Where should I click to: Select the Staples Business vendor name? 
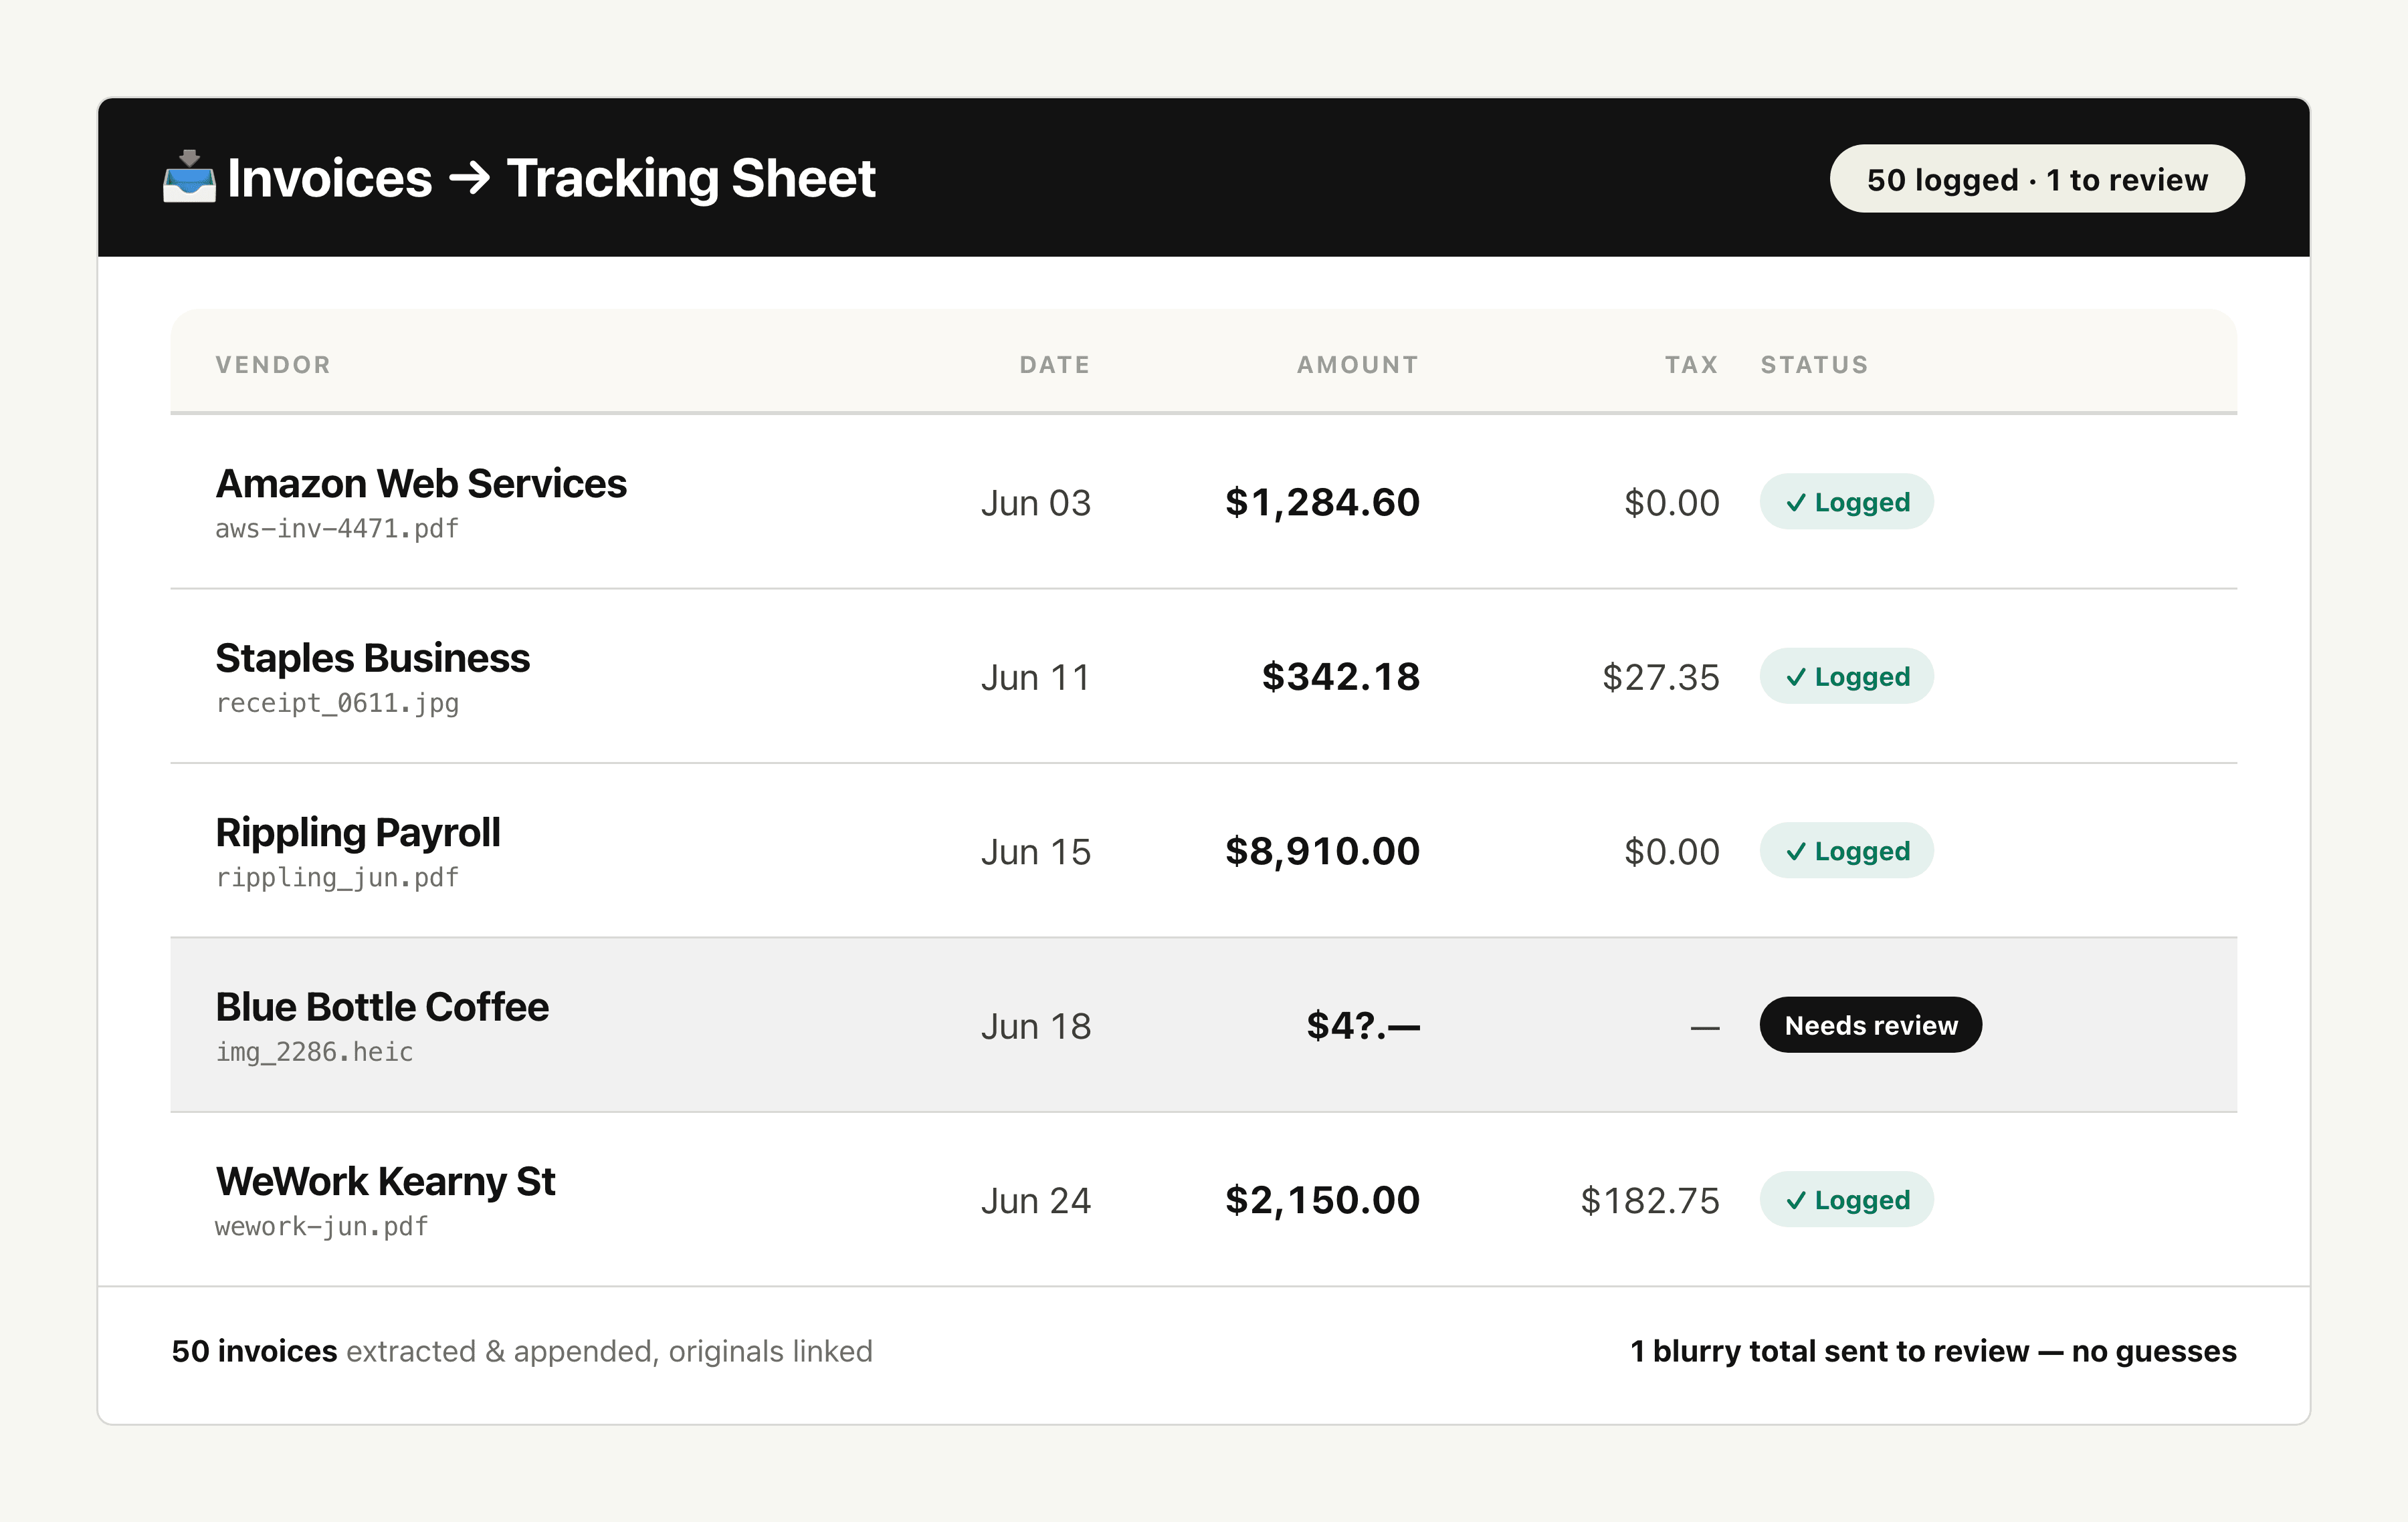pos(372,658)
